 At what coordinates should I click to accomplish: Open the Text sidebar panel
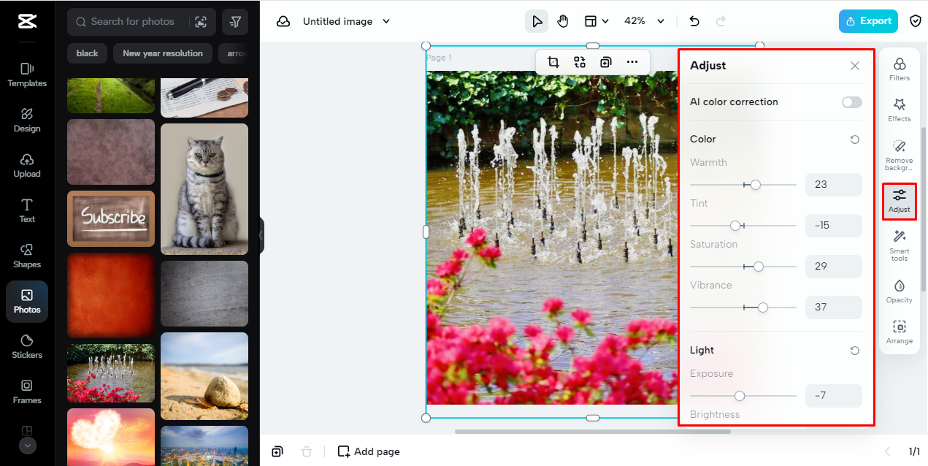point(27,210)
